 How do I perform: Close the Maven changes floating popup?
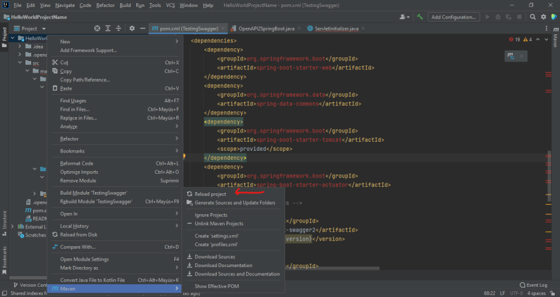[x=521, y=56]
